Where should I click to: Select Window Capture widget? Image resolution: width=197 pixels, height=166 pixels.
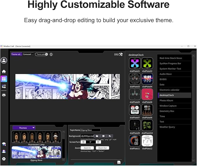pos(174,106)
